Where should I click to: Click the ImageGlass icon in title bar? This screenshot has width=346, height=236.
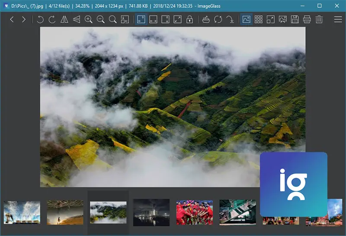tap(6, 6)
